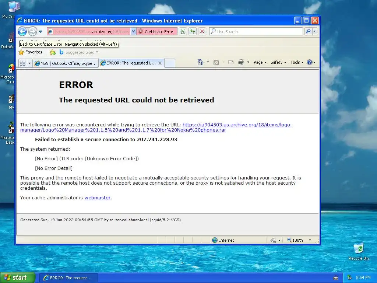This screenshot has width=377, height=283.
Task: Click the Back navigation arrow button
Action: click(x=22, y=31)
